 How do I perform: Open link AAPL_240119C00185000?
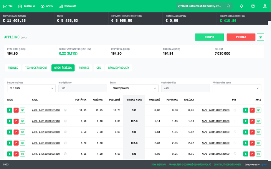coord(46,110)
